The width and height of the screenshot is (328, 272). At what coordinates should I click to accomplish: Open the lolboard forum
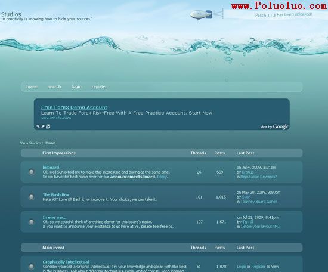51,167
